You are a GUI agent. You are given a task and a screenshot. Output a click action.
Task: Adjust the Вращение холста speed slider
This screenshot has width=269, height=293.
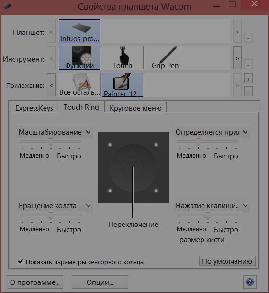click(51, 216)
